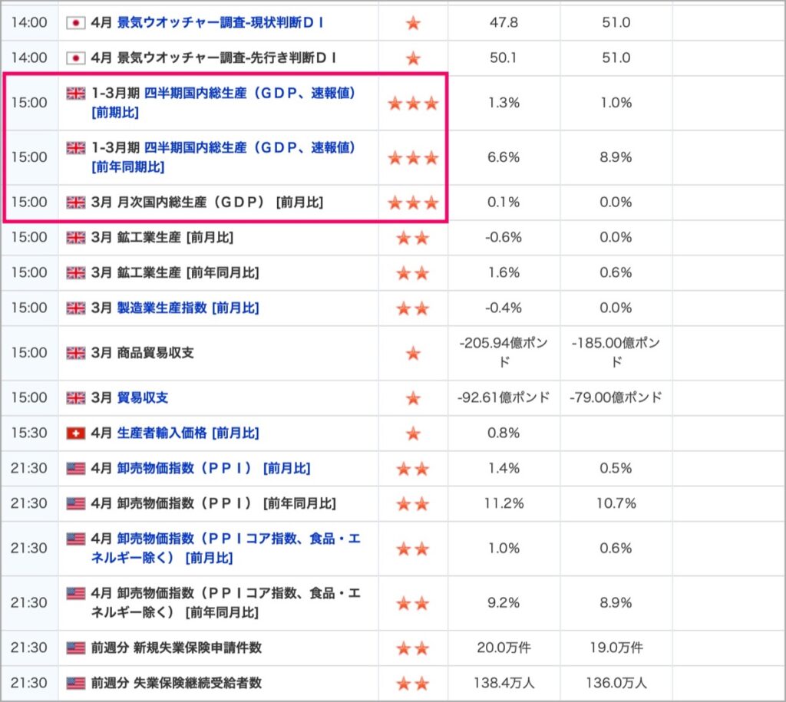Screen dimensions: 786x702
Task: Click the 19.0万件 forecast value
Action: [x=616, y=648]
